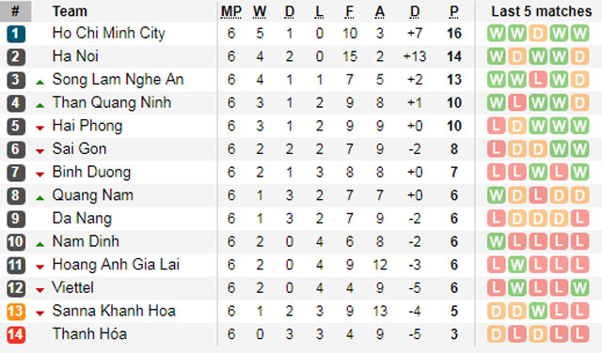
Task: Click the red L result in Than Quang Ninh row
Action: pos(516,102)
